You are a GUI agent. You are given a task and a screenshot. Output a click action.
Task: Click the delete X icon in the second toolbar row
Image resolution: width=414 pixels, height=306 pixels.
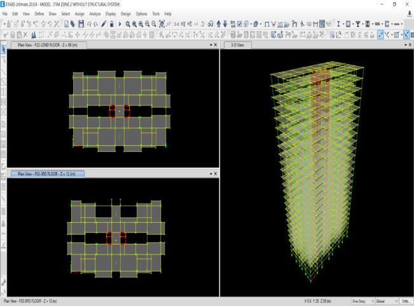click(25, 35)
